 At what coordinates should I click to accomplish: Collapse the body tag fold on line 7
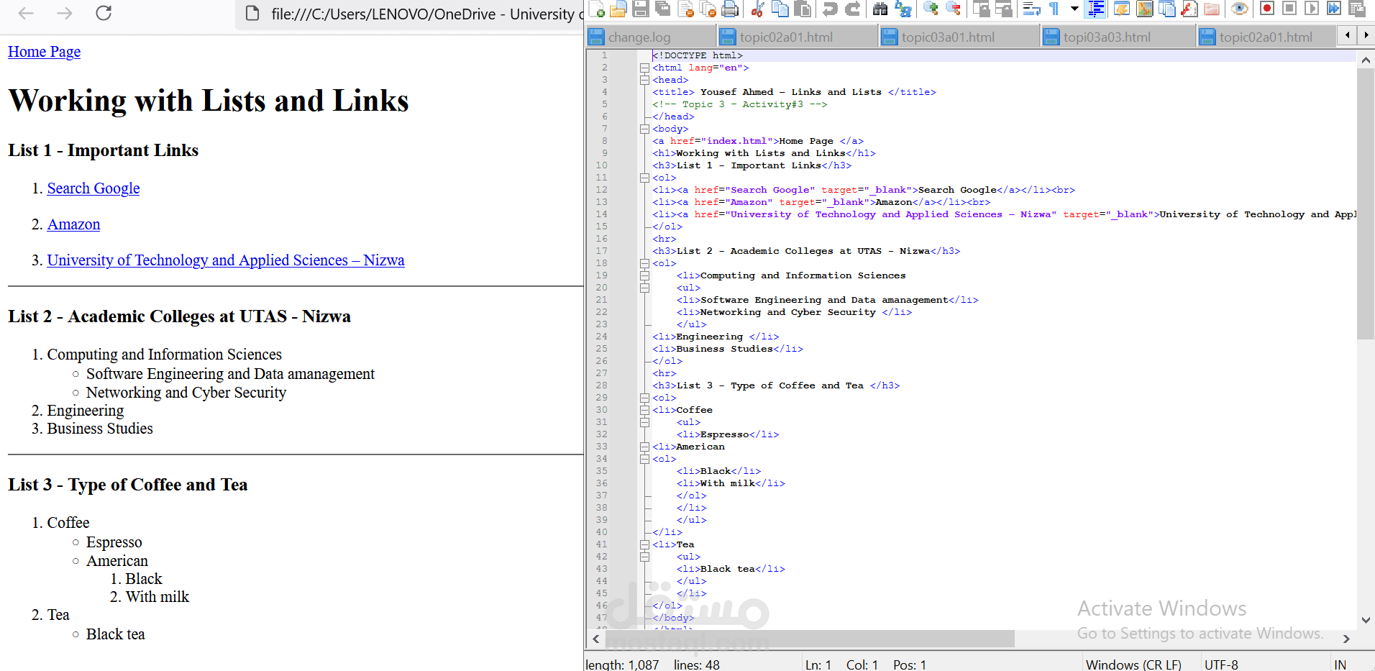[644, 129]
